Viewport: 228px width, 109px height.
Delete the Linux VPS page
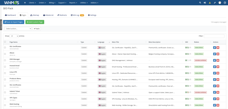(x=218, y=73)
